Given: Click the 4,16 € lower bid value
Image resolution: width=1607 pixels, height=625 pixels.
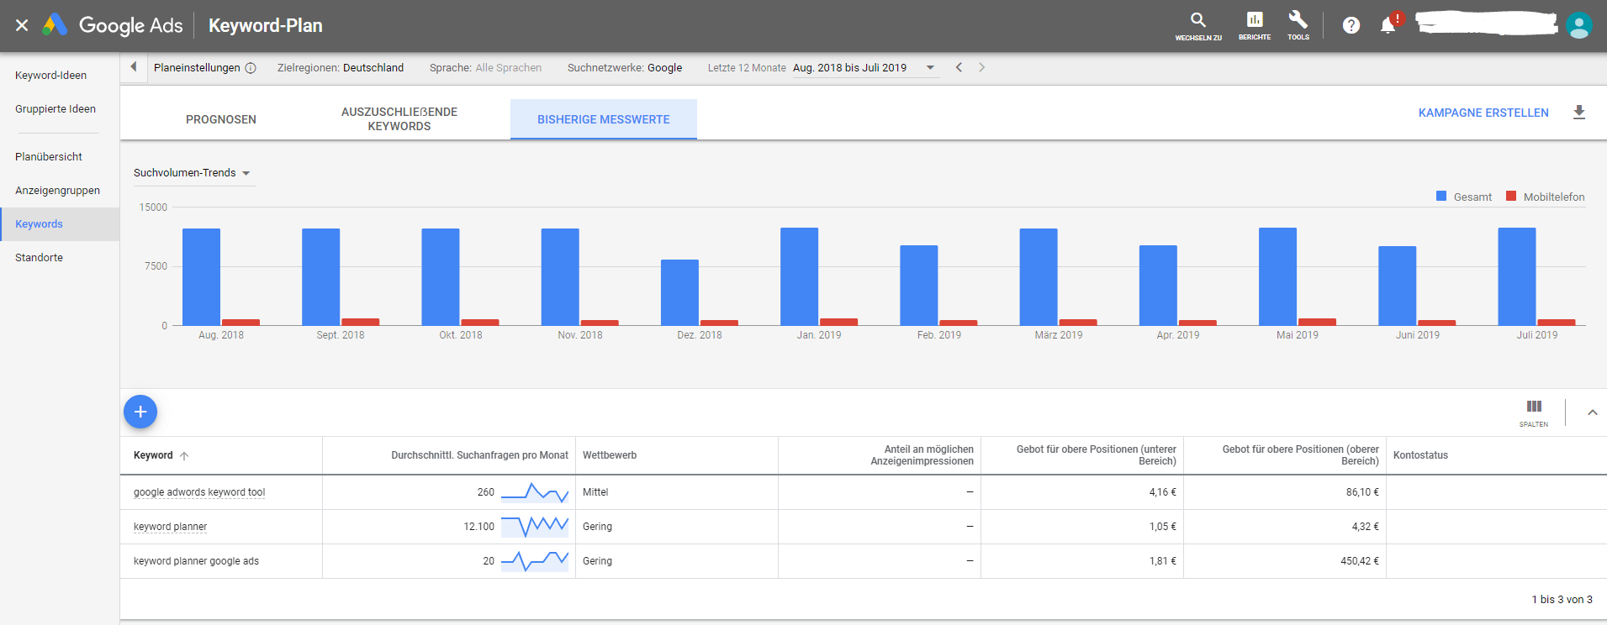Looking at the screenshot, I should 1162,492.
